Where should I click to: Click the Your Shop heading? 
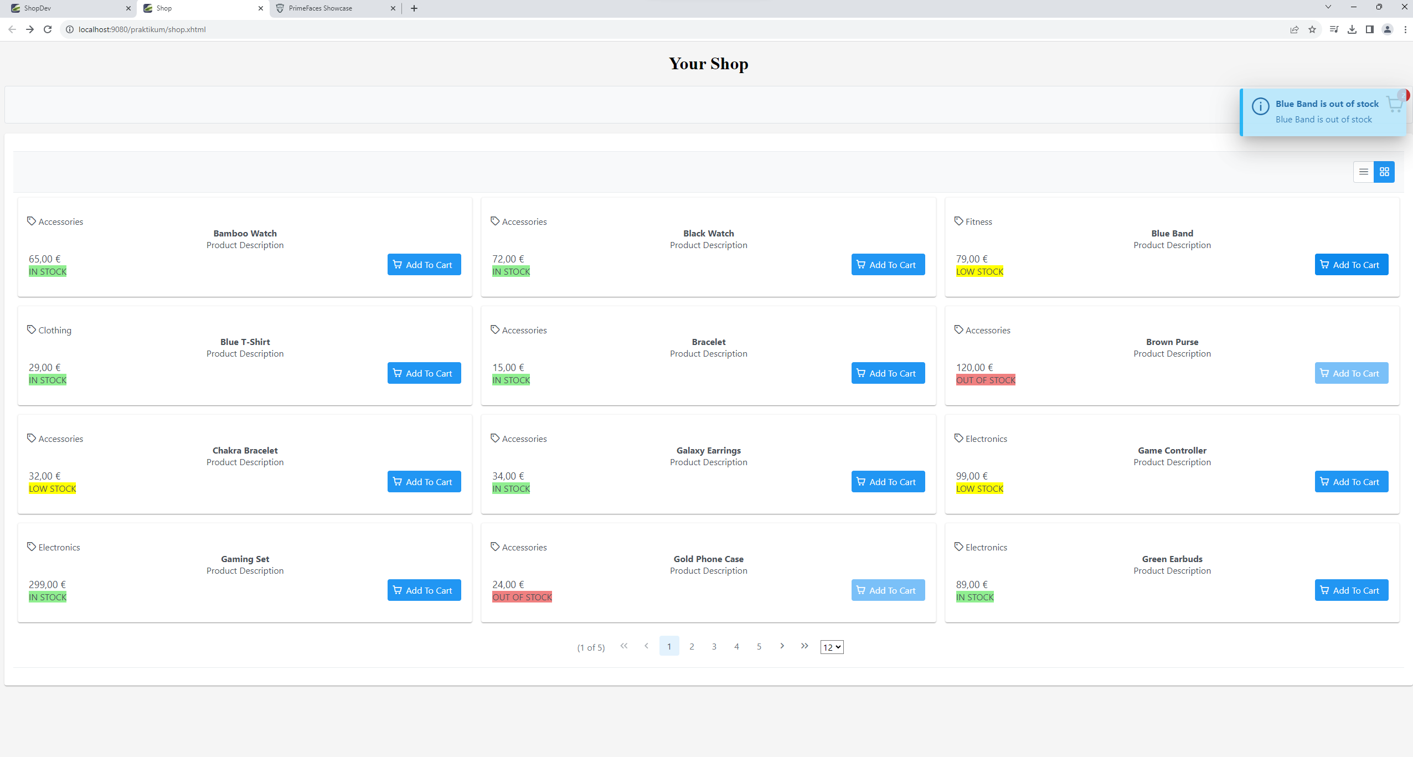coord(708,64)
